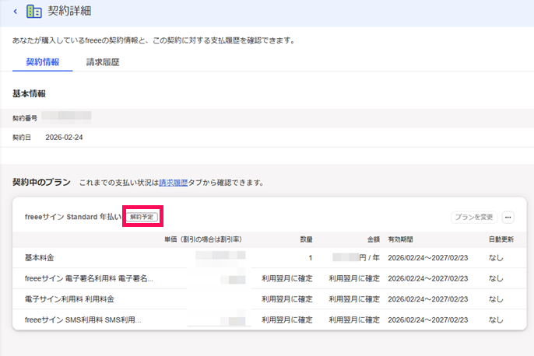Select the freeeサイン SMS利用料 row label

point(83,320)
